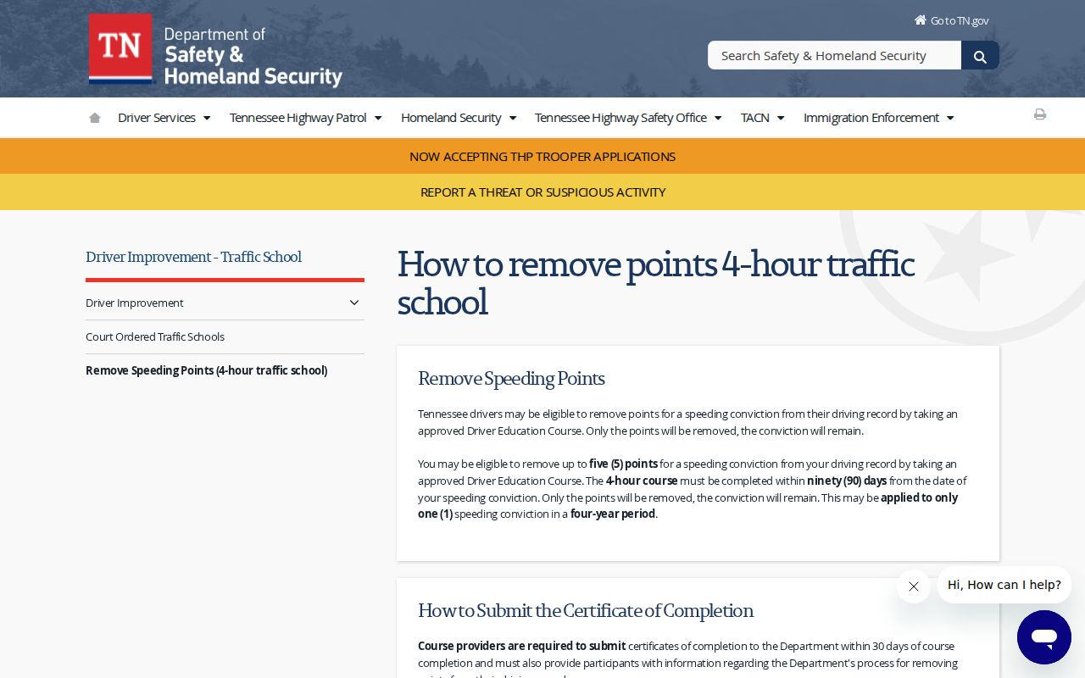Click the bold text 'five (5) points'
Viewport: 1085px width, 678px height.
[624, 464]
